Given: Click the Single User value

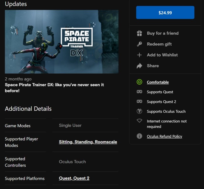Looking at the screenshot, I should coord(70,125).
